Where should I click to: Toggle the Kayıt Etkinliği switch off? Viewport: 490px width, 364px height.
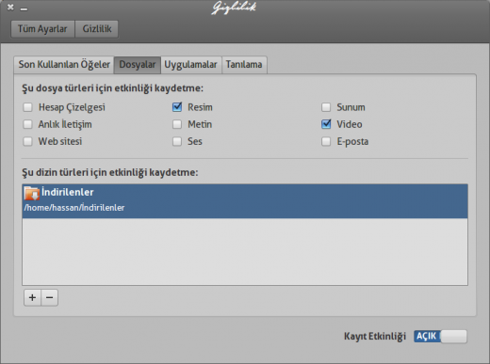click(440, 337)
